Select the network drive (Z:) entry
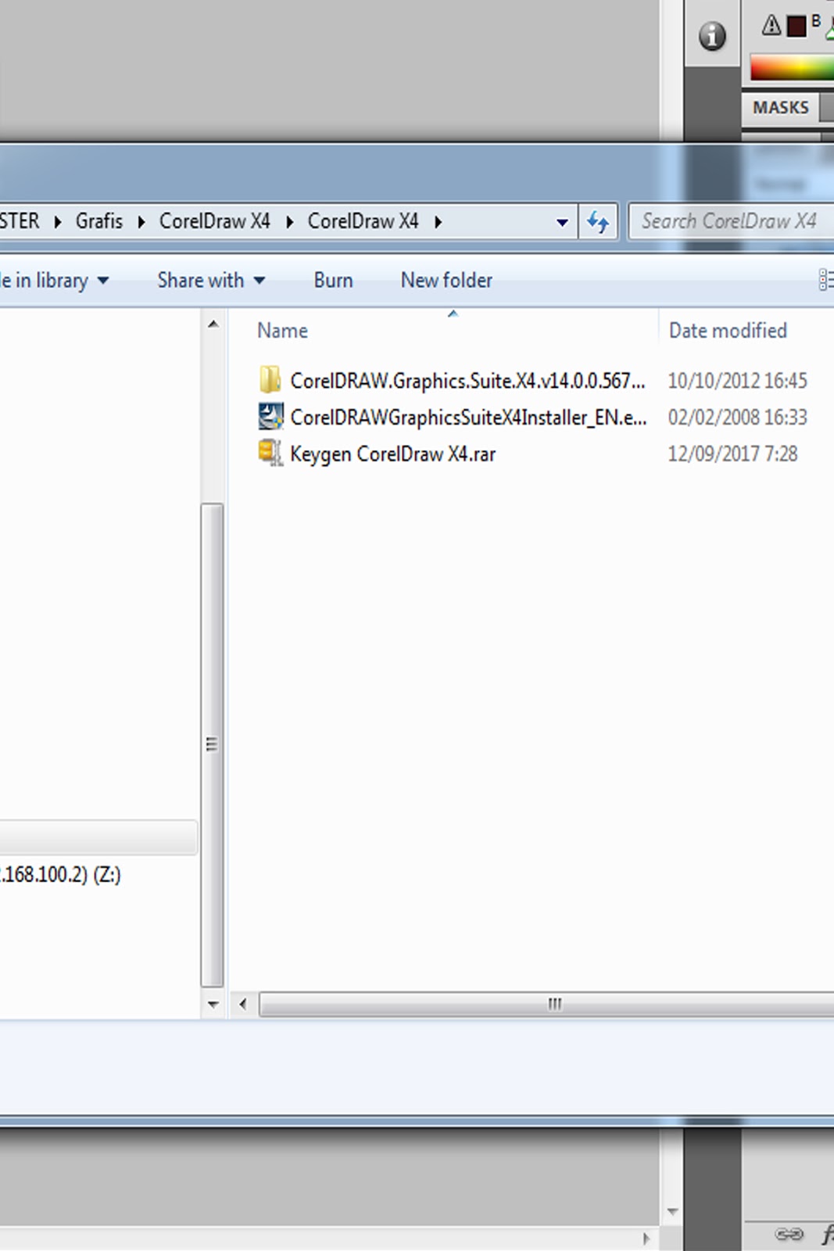The height and width of the screenshot is (1251, 834). 61,874
